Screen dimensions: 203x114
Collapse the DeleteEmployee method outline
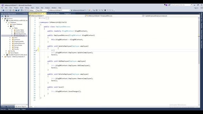tap(39, 74)
